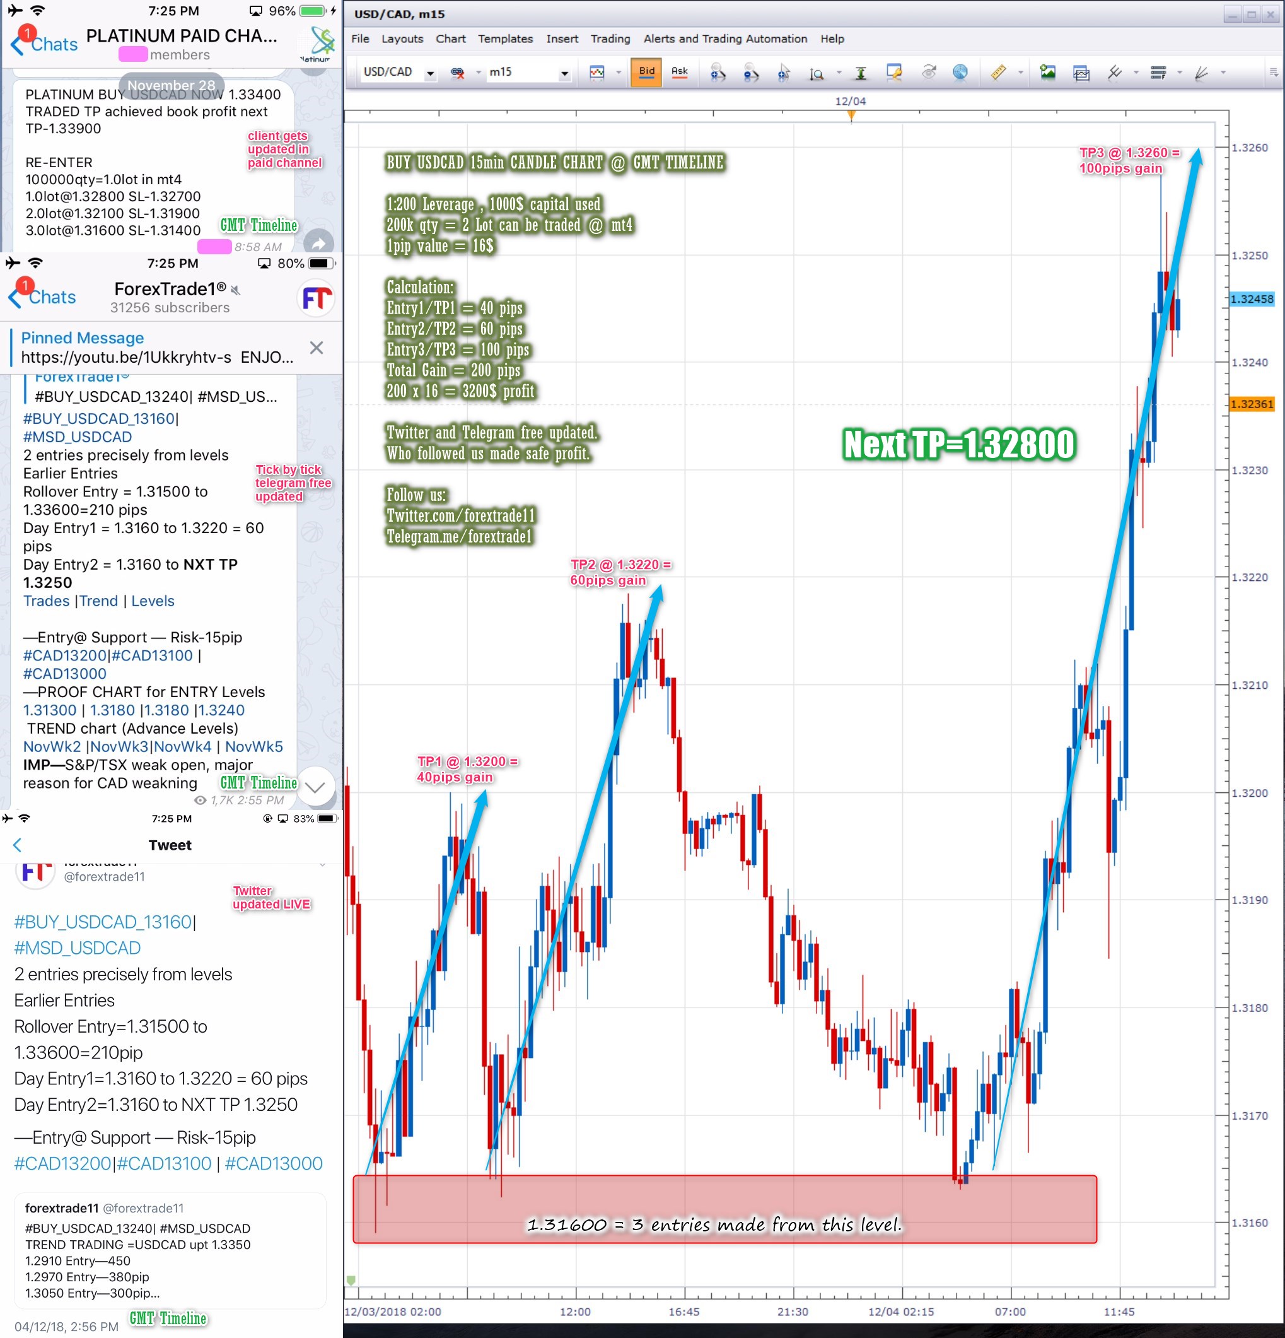The height and width of the screenshot is (1338, 1285).
Task: Go back to Chats in ForexTrade1 channel
Action: (x=42, y=297)
